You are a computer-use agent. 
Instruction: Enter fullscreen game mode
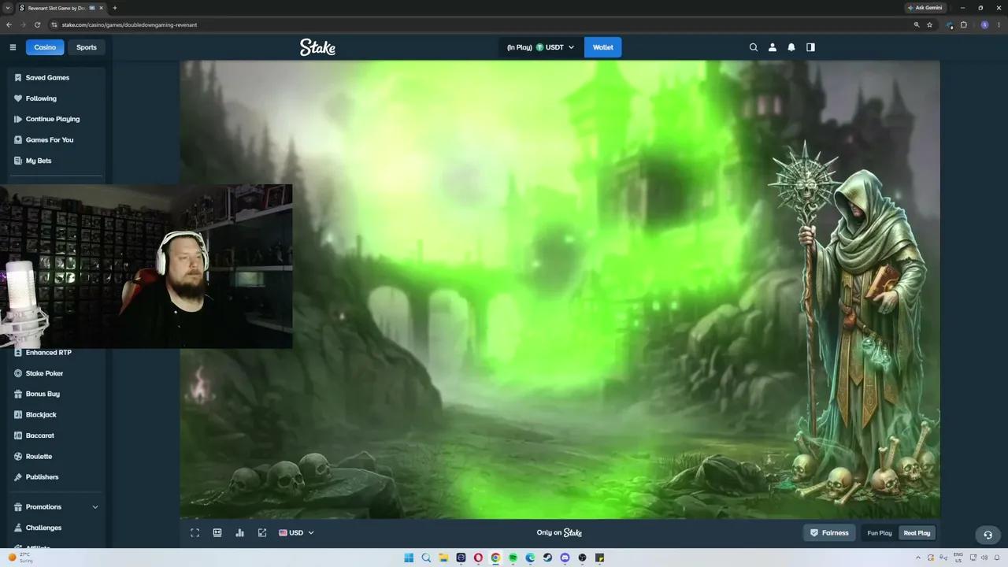(x=195, y=533)
